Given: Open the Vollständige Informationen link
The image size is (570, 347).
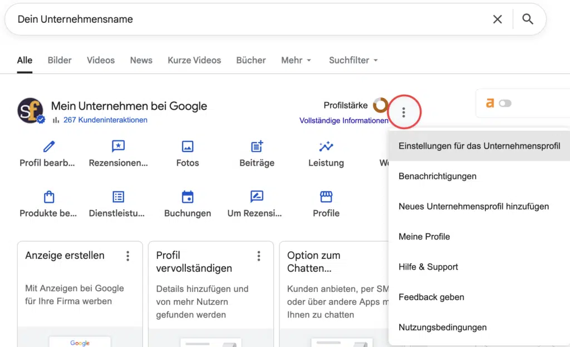Looking at the screenshot, I should point(344,121).
